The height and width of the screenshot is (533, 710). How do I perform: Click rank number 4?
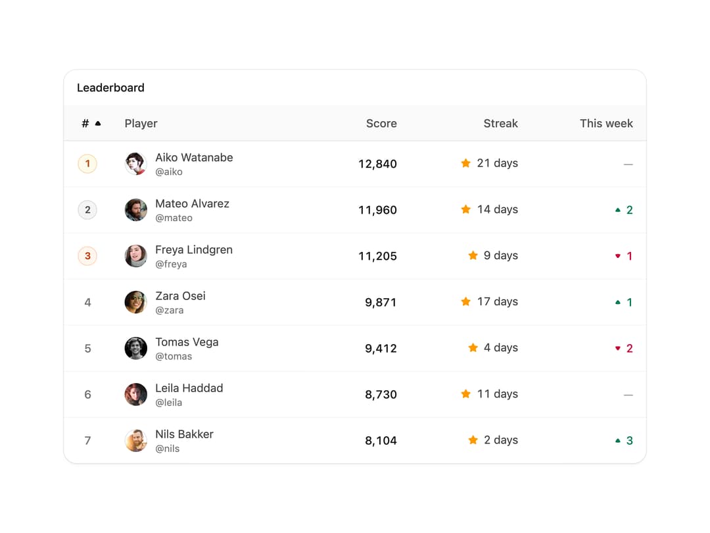(88, 302)
